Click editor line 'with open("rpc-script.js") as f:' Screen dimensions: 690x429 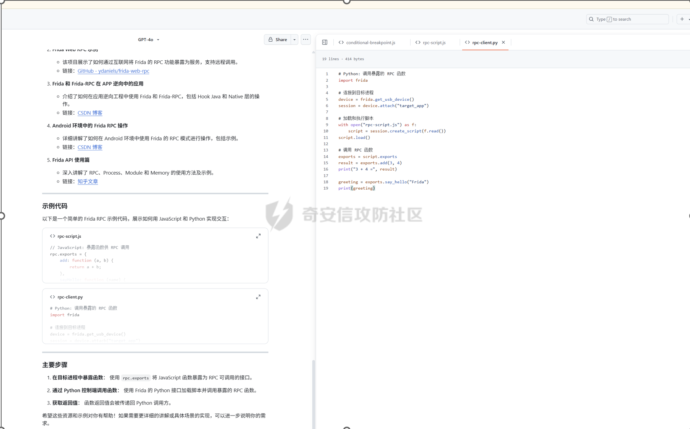377,125
